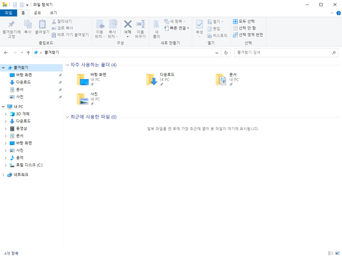The height and width of the screenshot is (257, 342).
Task: Collapse 최근에 사용한 파일 (0) group
Action: click(67, 117)
